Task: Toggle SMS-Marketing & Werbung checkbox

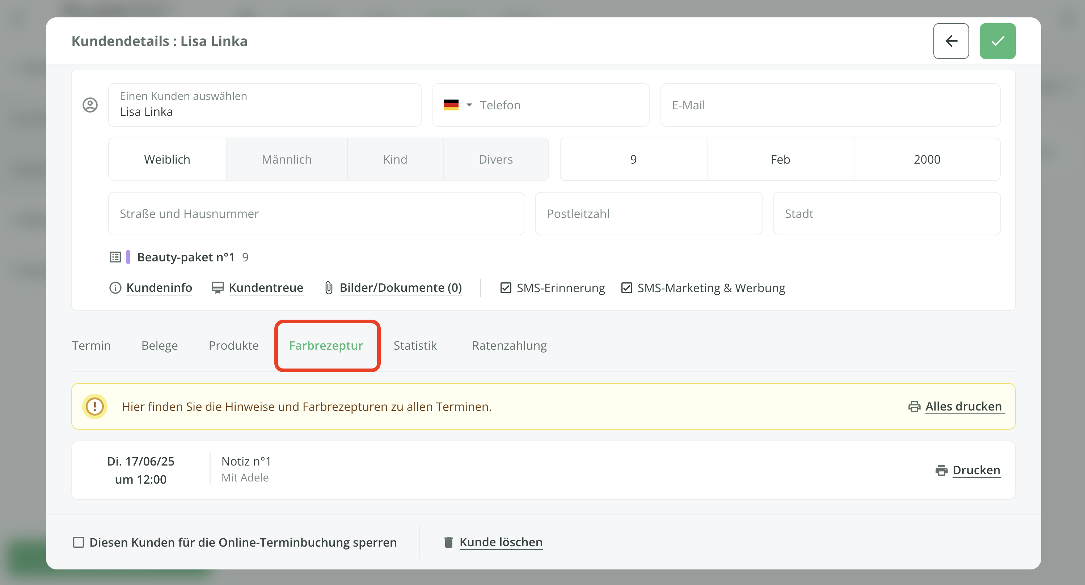Action: [x=626, y=288]
